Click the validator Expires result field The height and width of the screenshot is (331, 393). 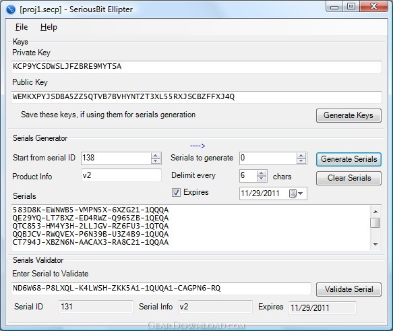(x=322, y=307)
